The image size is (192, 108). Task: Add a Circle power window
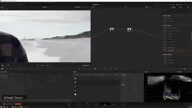point(75,82)
